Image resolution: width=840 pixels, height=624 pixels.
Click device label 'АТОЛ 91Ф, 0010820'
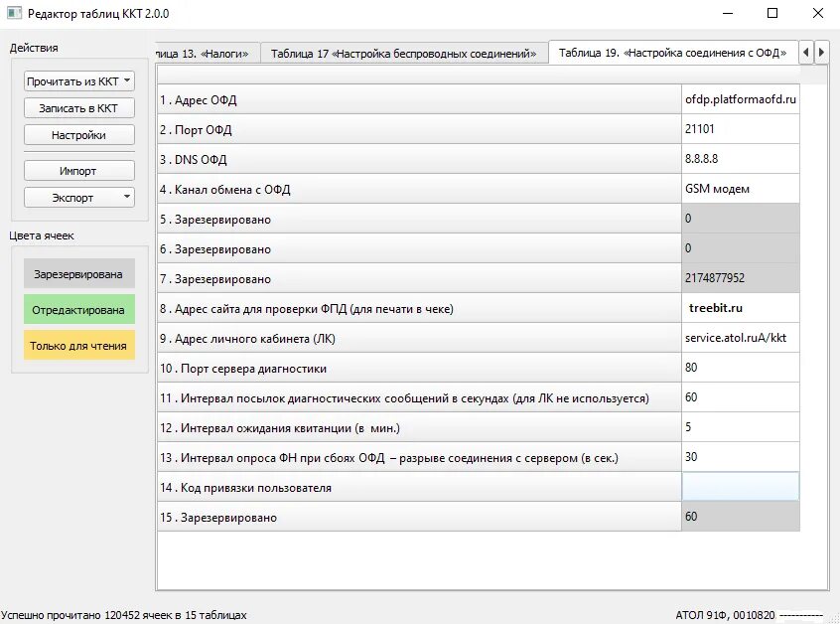[726, 615]
